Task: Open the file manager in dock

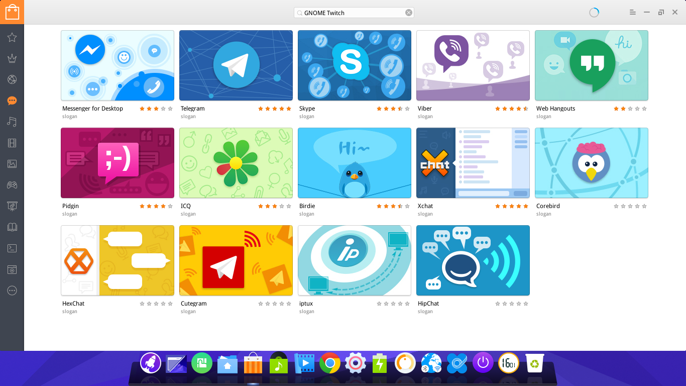Action: click(227, 363)
